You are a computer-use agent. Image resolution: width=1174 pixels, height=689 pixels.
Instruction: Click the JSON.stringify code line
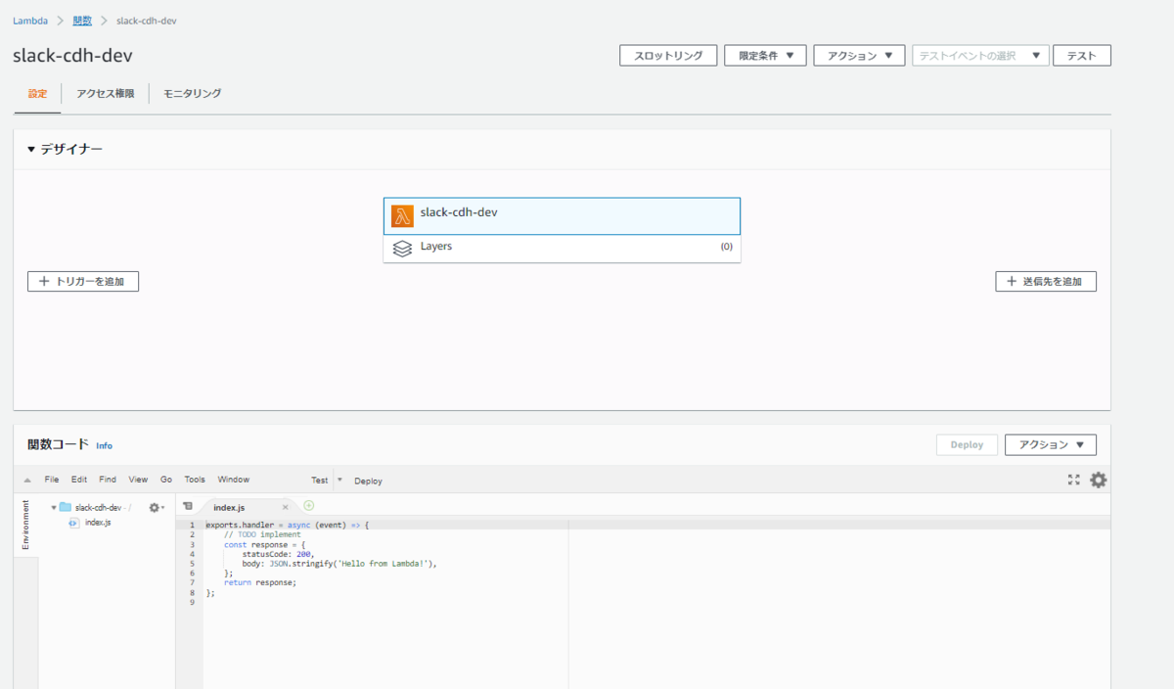pyautogui.click(x=339, y=564)
